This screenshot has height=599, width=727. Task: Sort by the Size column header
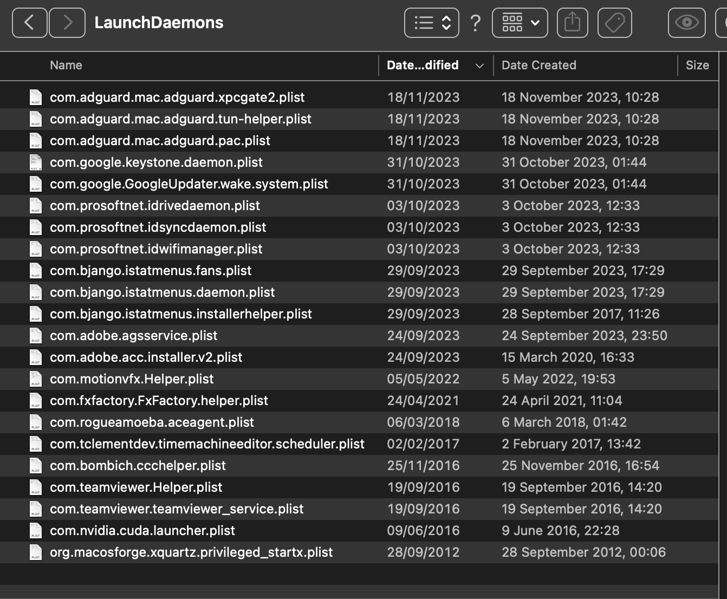[x=697, y=66]
